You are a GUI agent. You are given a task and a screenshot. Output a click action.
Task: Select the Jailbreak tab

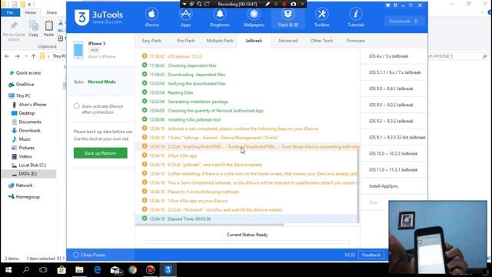tap(254, 41)
